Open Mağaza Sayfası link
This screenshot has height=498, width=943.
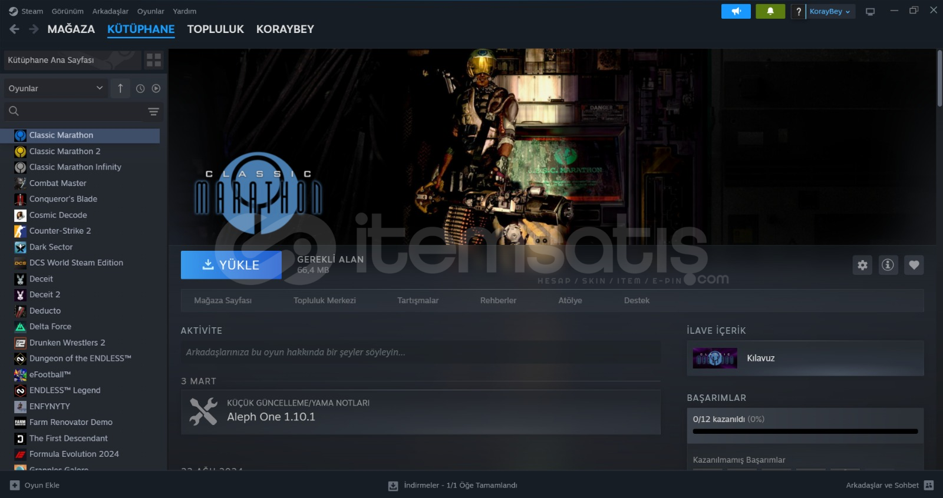[x=223, y=300]
